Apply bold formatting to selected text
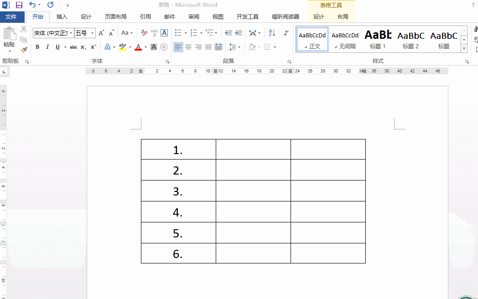 [37, 46]
